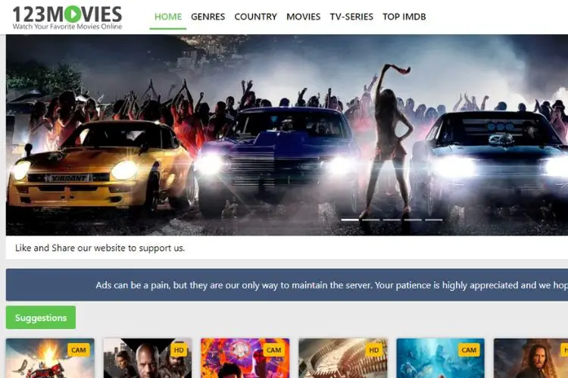Viewport: 568px width, 378px height.
Task: Select the fourth carousel slide indicator
Action: (413, 220)
